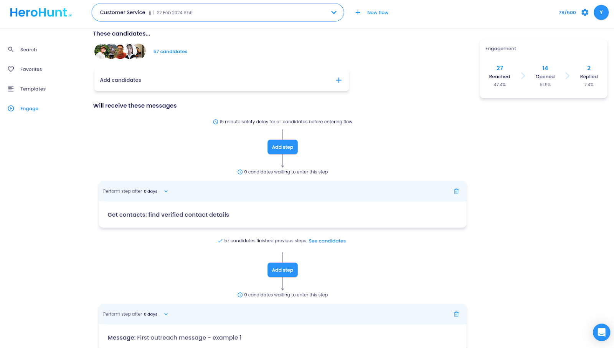Click the HeroHunt logo
This screenshot has width=614, height=348.
(x=40, y=13)
